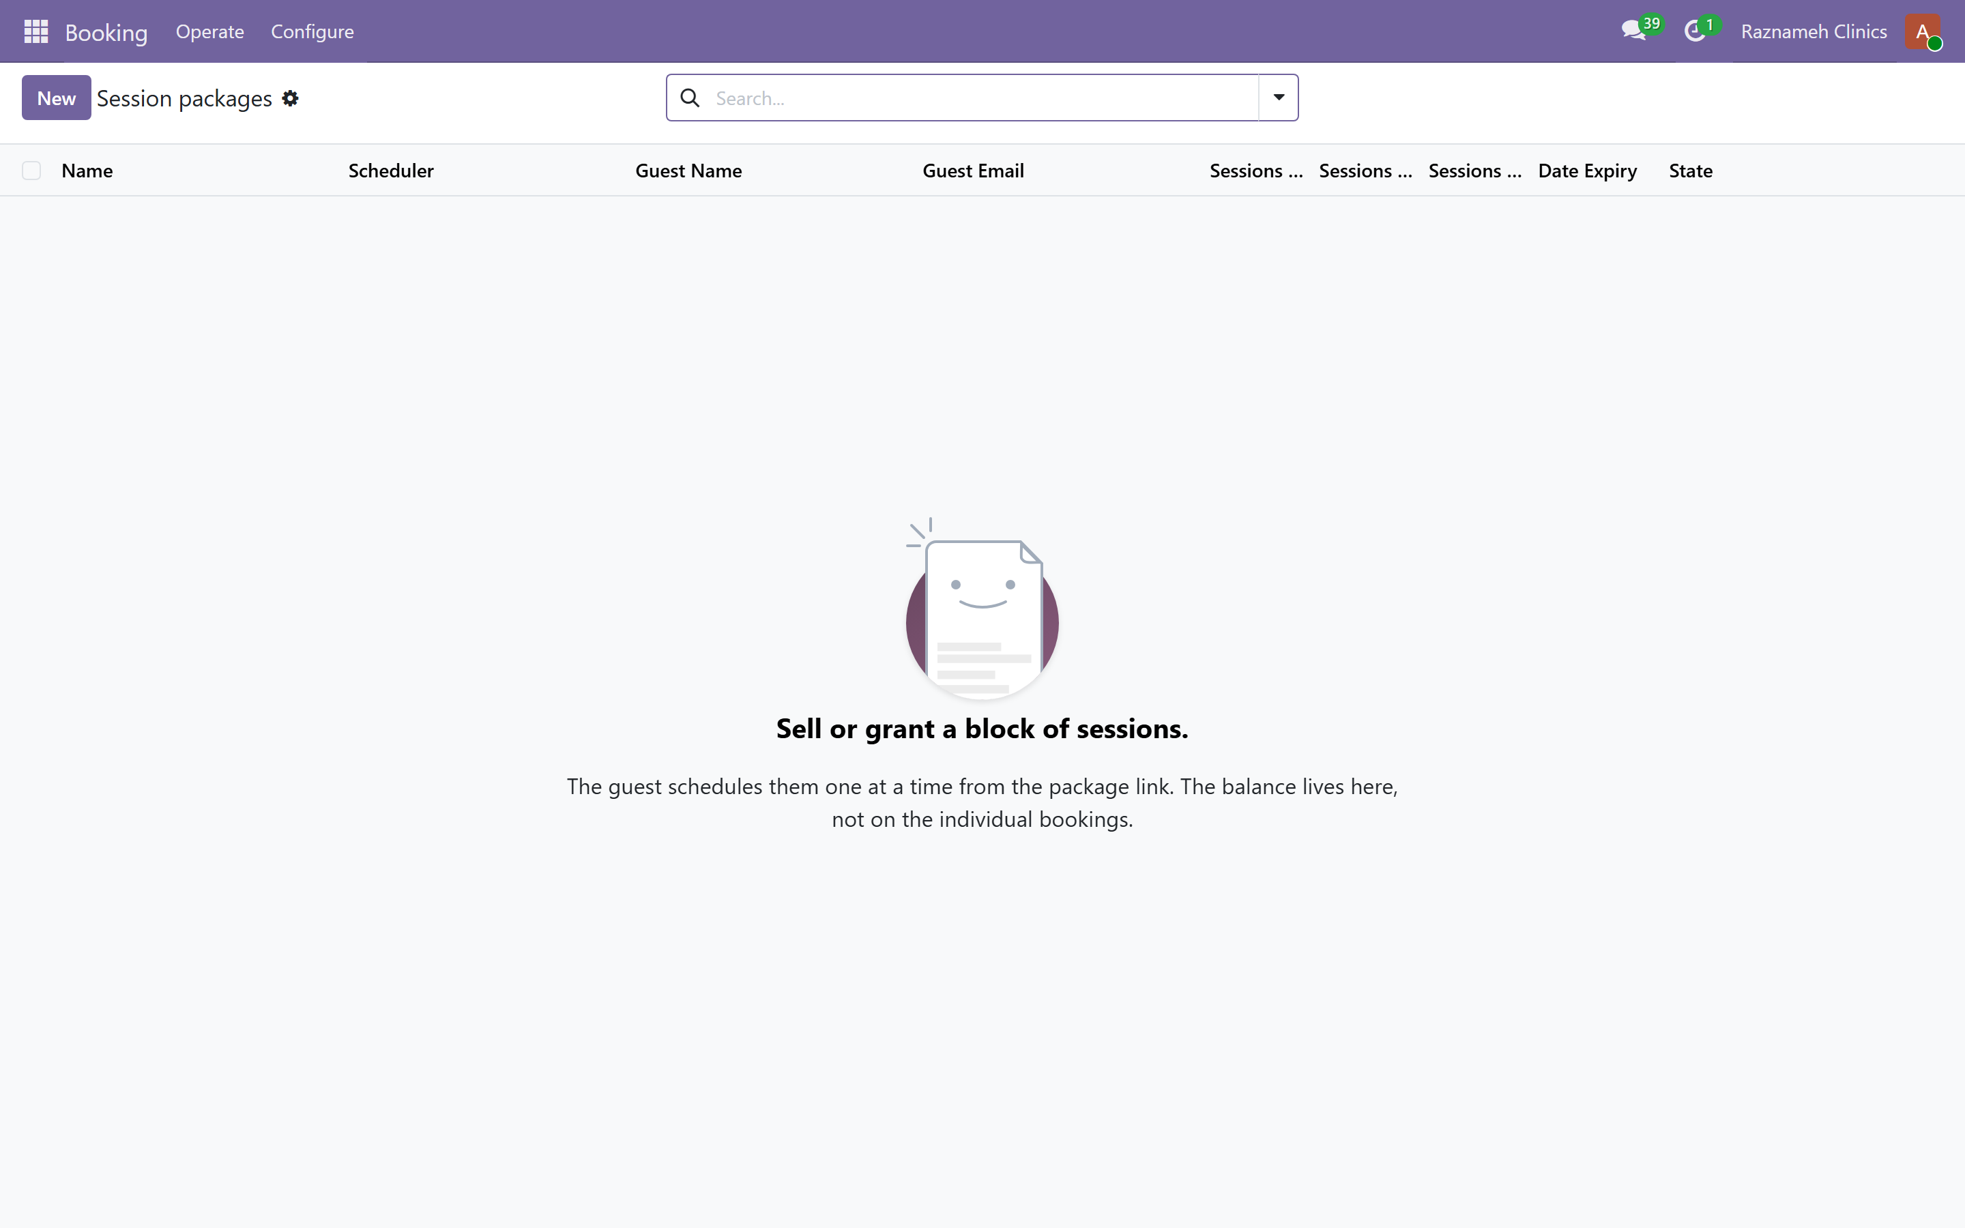Sort by the Date Expiry column

pyautogui.click(x=1586, y=171)
